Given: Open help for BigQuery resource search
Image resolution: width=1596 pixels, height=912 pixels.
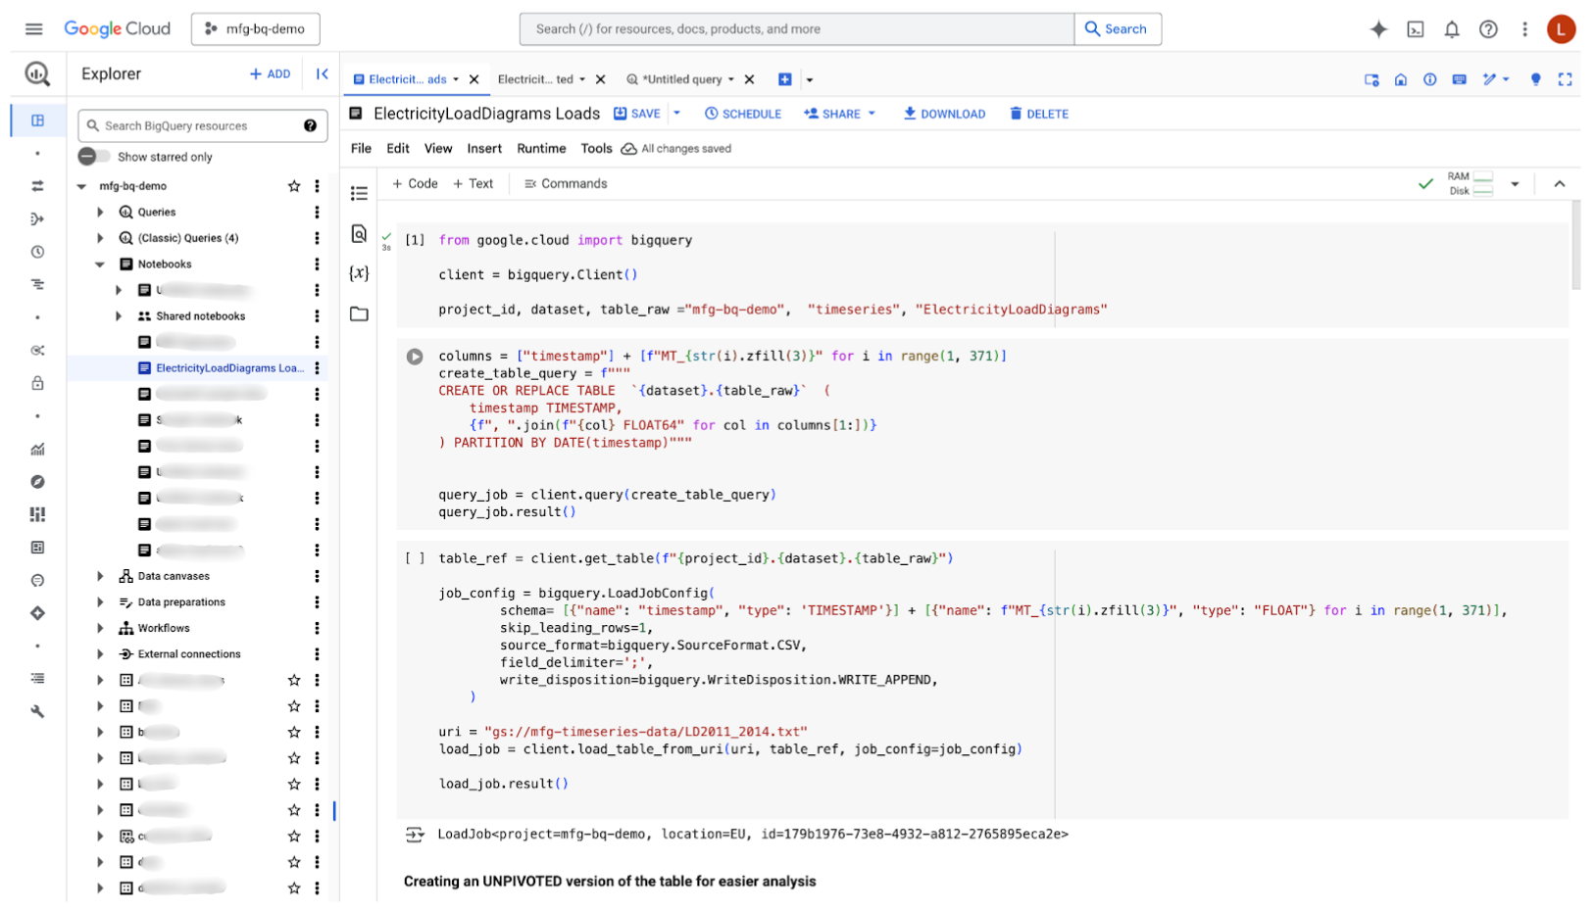Looking at the screenshot, I should click(x=310, y=125).
